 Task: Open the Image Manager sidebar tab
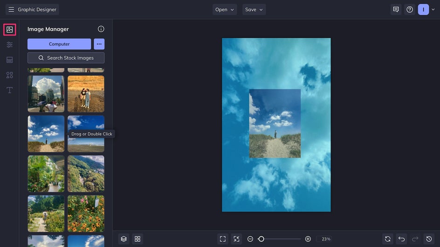[9, 29]
